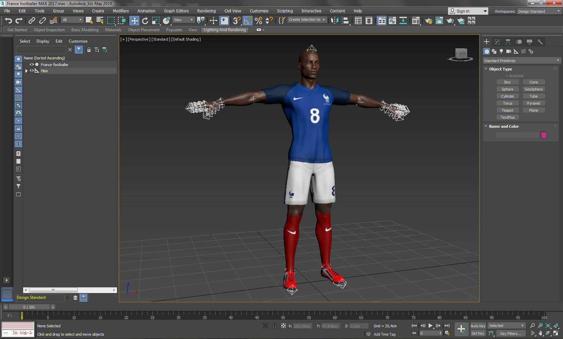
Task: Click the Teapot primitive button
Action: click(x=507, y=110)
